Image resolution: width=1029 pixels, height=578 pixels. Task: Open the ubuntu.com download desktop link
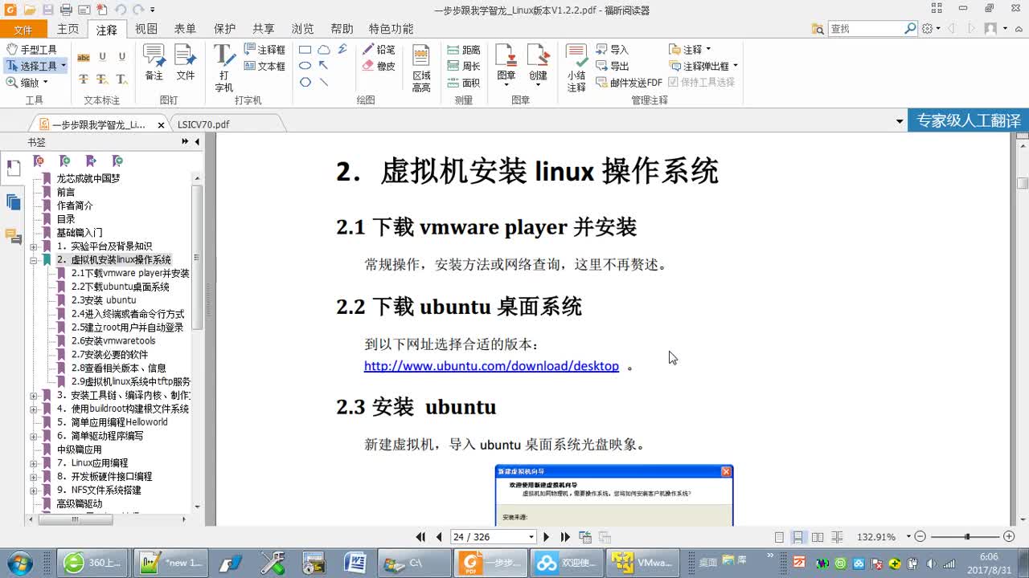(491, 366)
